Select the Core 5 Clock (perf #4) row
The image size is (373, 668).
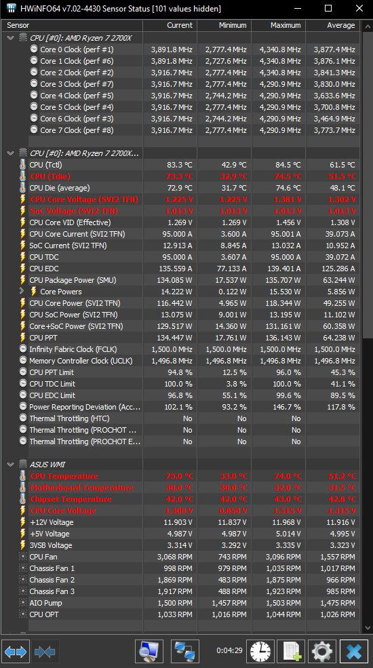(x=194, y=107)
